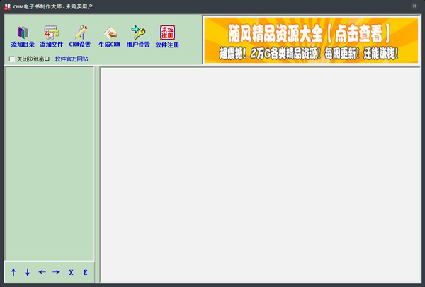Click the right arrow to indent item
Screen dimensions: 425x287
(57, 272)
